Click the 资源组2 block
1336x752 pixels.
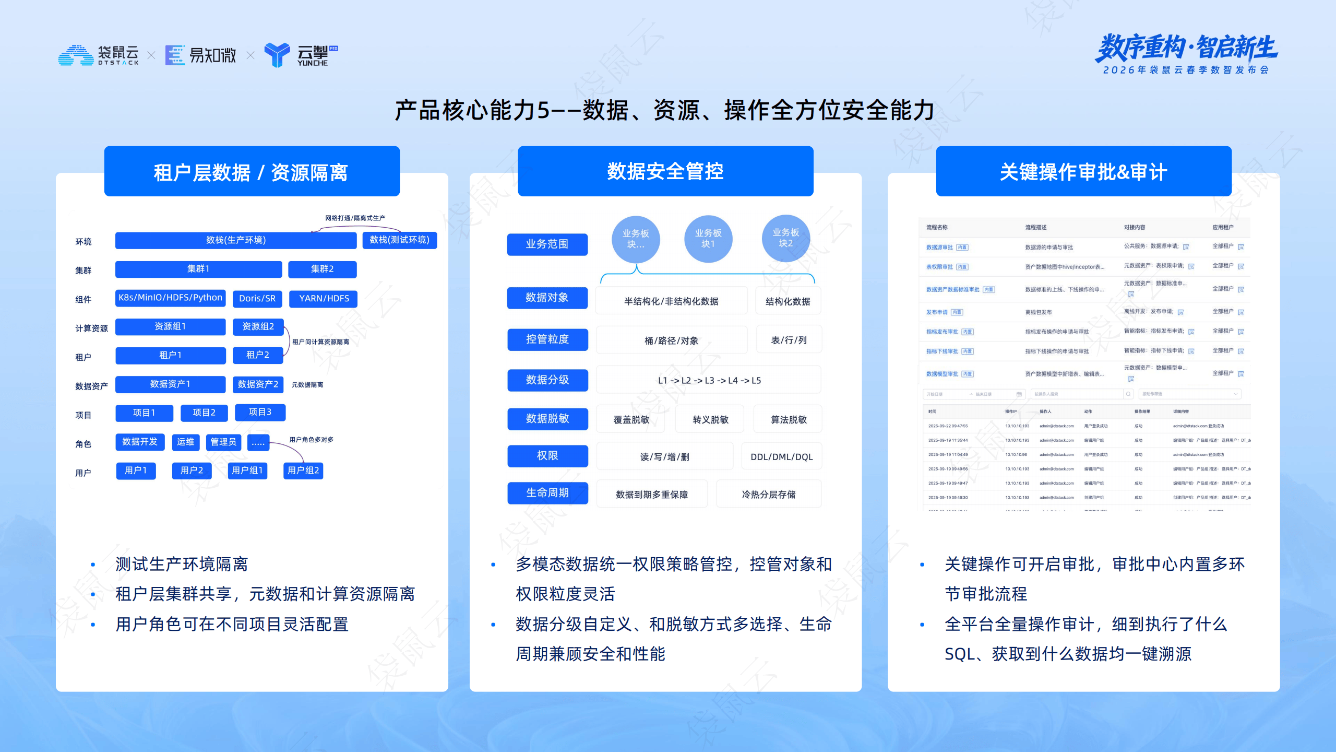(258, 327)
